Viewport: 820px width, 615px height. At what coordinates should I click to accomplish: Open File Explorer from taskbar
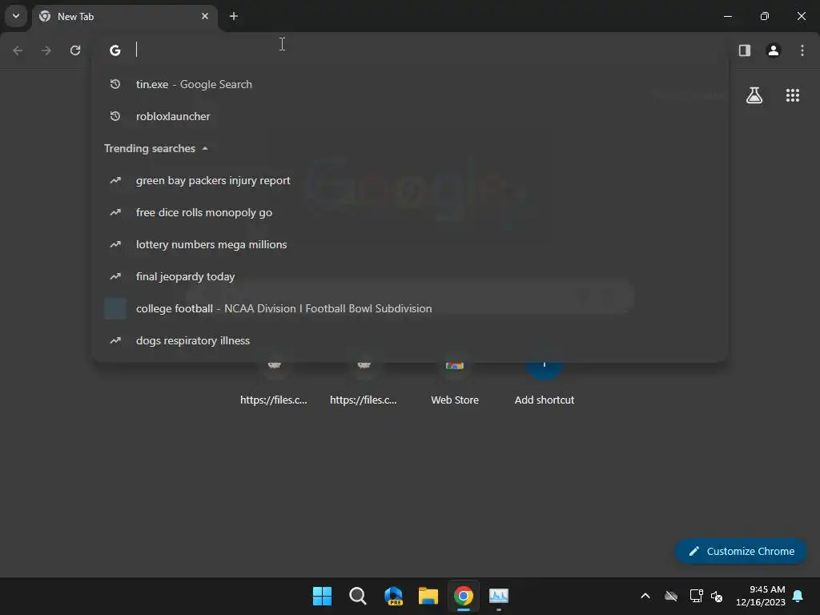coord(428,596)
